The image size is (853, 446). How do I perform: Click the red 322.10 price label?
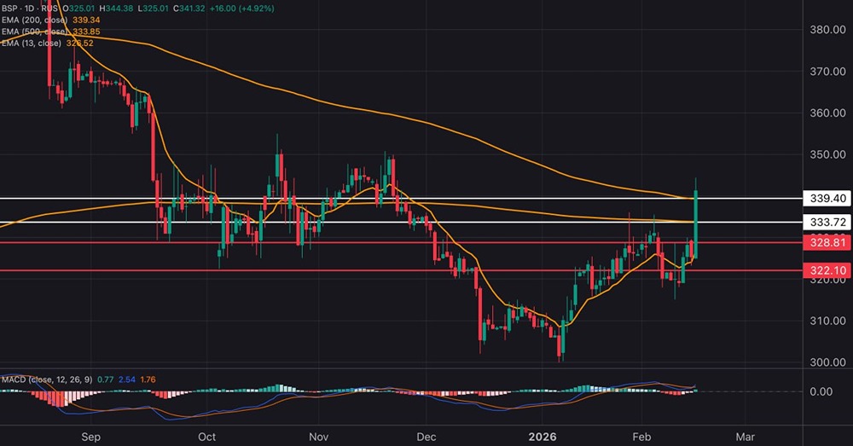click(827, 270)
